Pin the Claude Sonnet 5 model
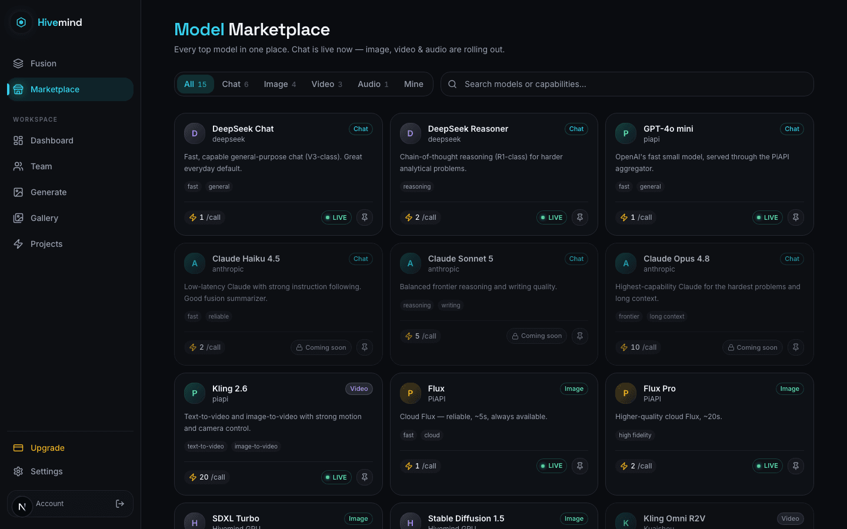The width and height of the screenshot is (847, 529). click(x=580, y=336)
